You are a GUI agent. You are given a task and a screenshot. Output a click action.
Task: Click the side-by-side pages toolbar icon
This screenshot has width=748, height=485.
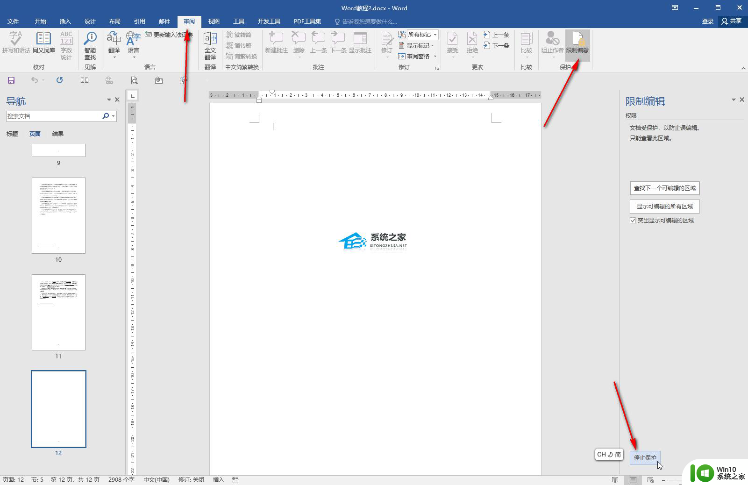pyautogui.click(x=85, y=80)
